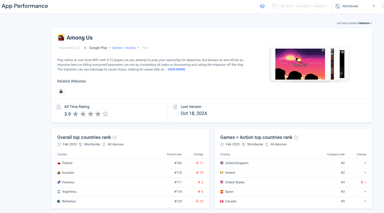The width and height of the screenshot is (384, 213).
Task: Click the info tooltip beside Overall top countries rank
Action: [x=115, y=137]
